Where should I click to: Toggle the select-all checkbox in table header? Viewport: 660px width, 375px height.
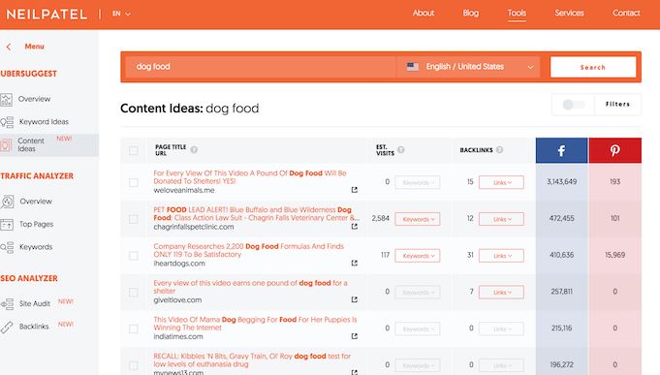[134, 150]
